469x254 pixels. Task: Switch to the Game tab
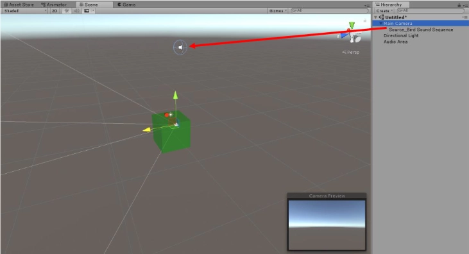pos(126,4)
